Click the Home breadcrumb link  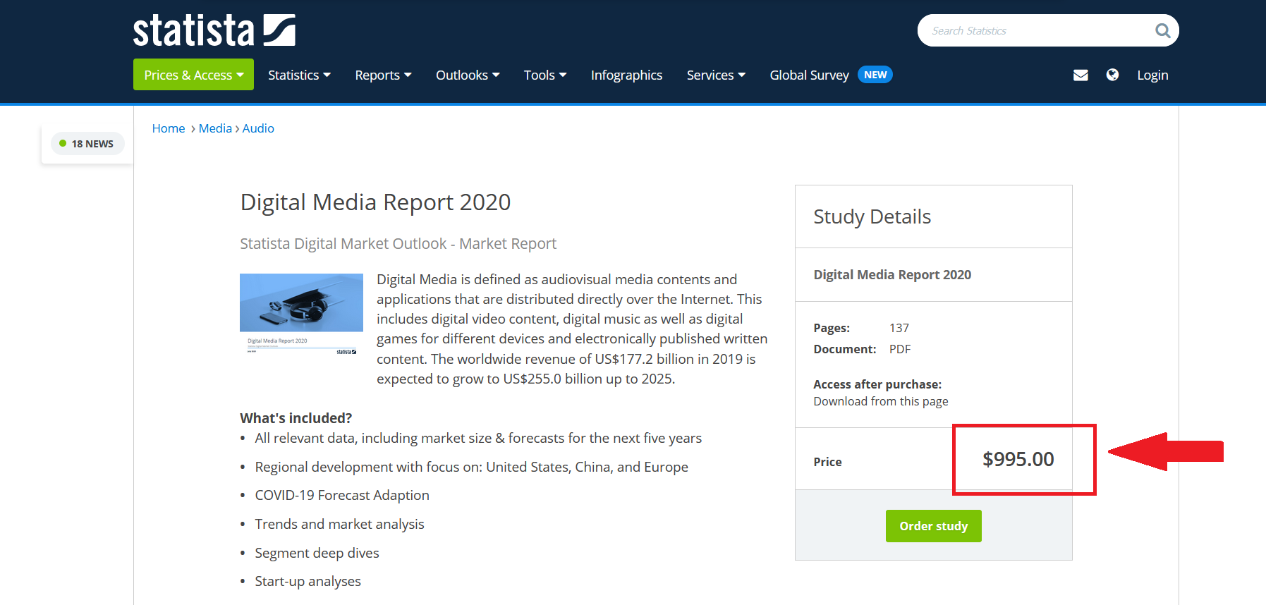point(169,128)
